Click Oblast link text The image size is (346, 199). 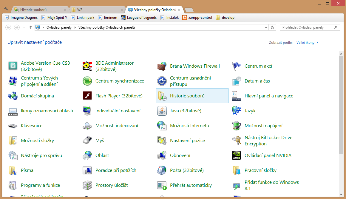click(102, 156)
